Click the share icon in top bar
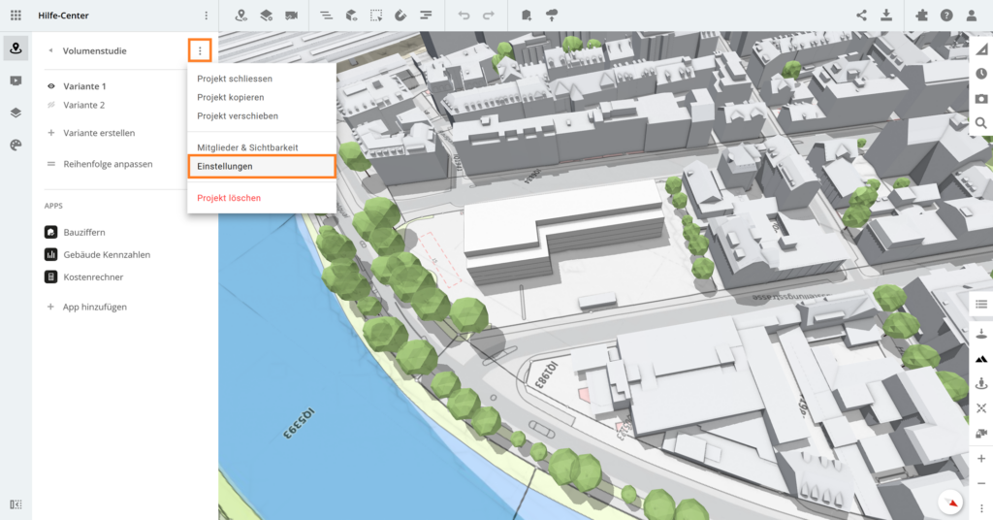 pyautogui.click(x=861, y=16)
